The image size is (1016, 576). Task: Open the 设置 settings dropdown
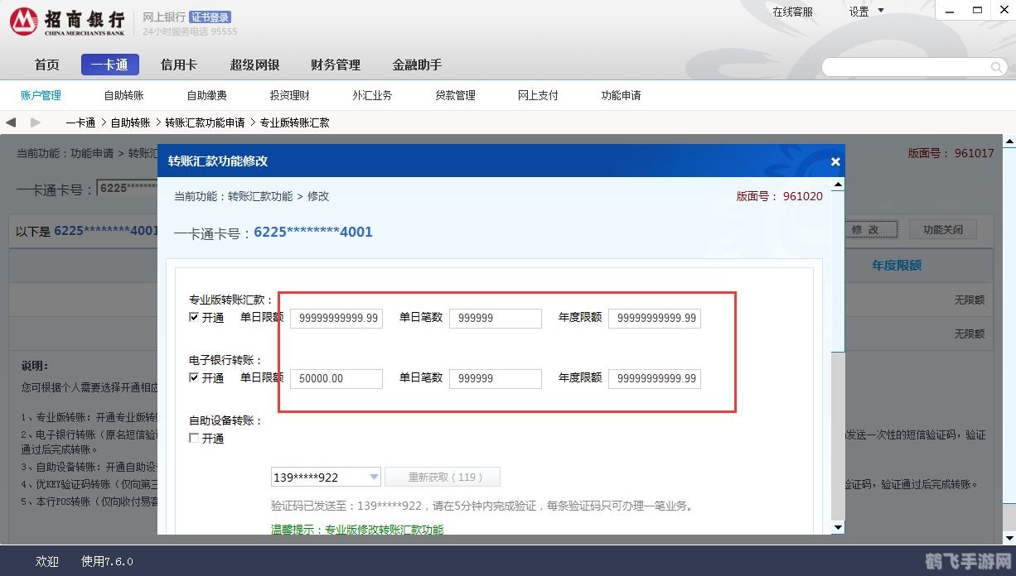(x=863, y=12)
